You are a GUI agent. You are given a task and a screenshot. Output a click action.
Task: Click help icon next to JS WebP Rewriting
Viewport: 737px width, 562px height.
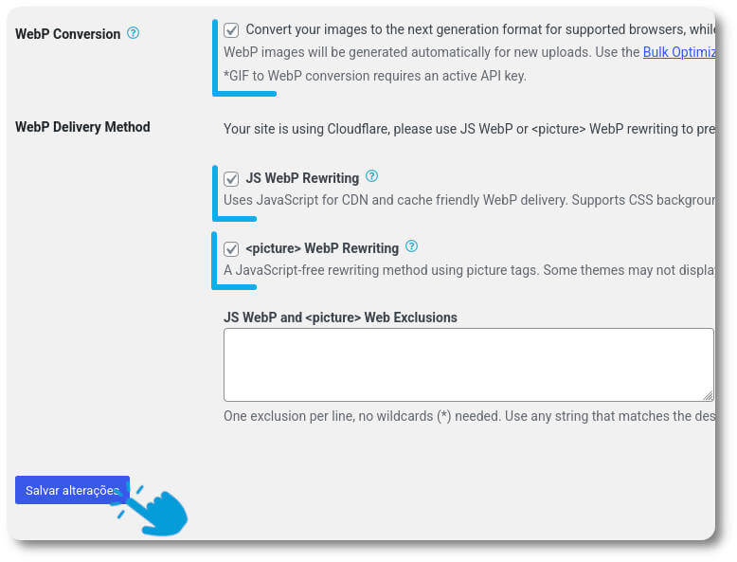point(371,176)
